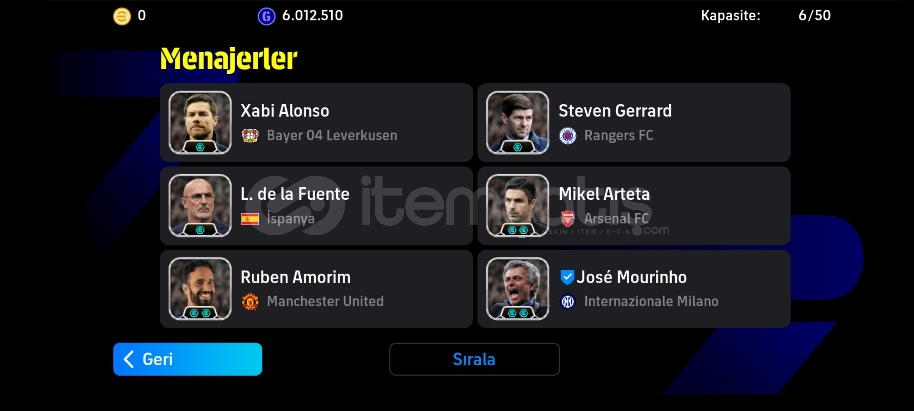Viewport: 914px width, 411px height.
Task: Go back with the Geri button
Action: (188, 359)
